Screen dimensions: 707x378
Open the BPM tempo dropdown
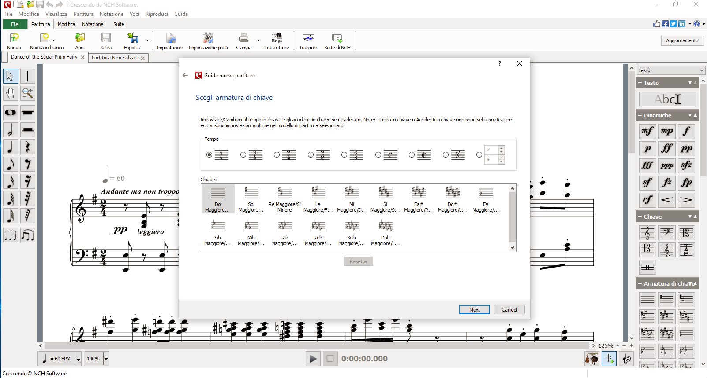click(x=78, y=359)
